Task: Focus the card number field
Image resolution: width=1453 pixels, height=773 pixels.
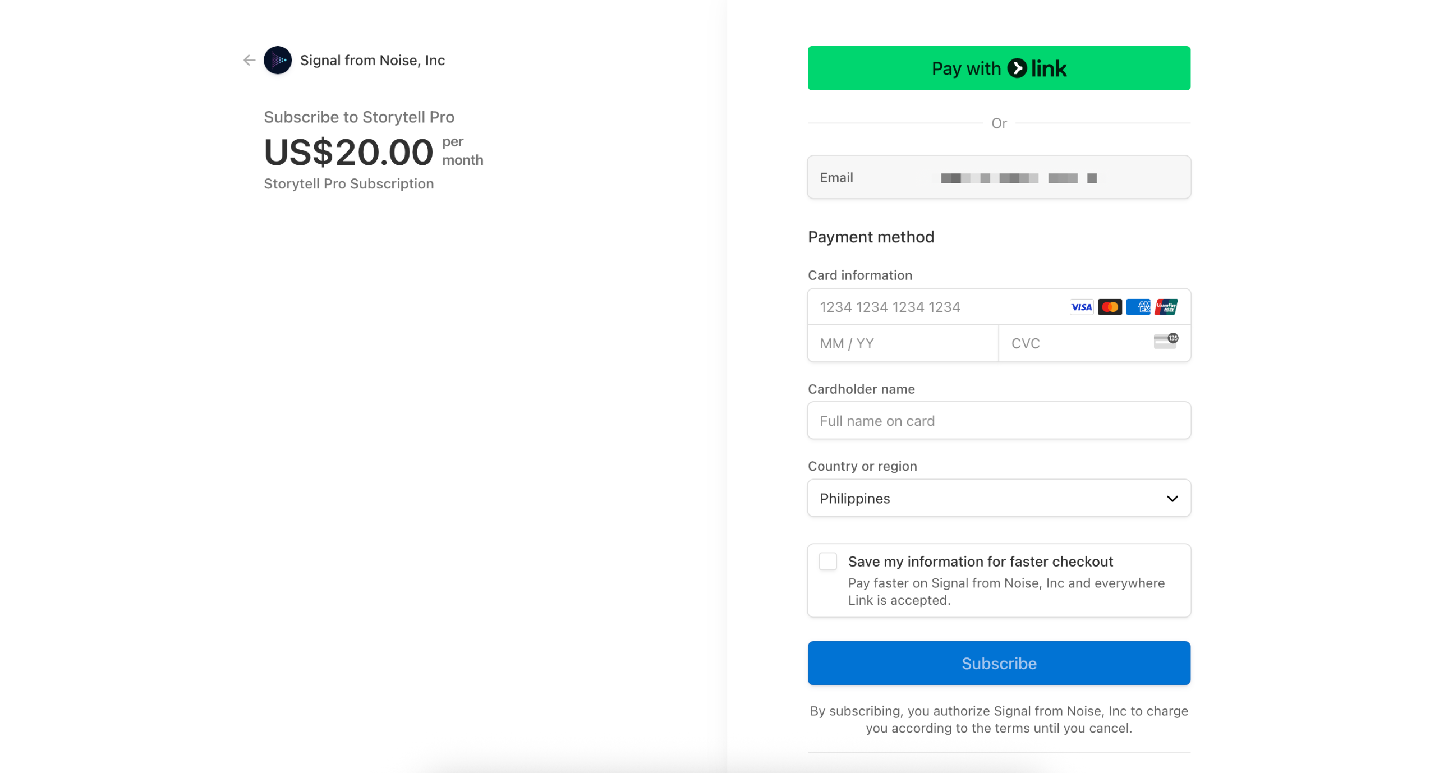Action: 936,307
